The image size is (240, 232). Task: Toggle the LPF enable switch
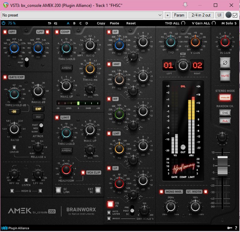(48, 32)
